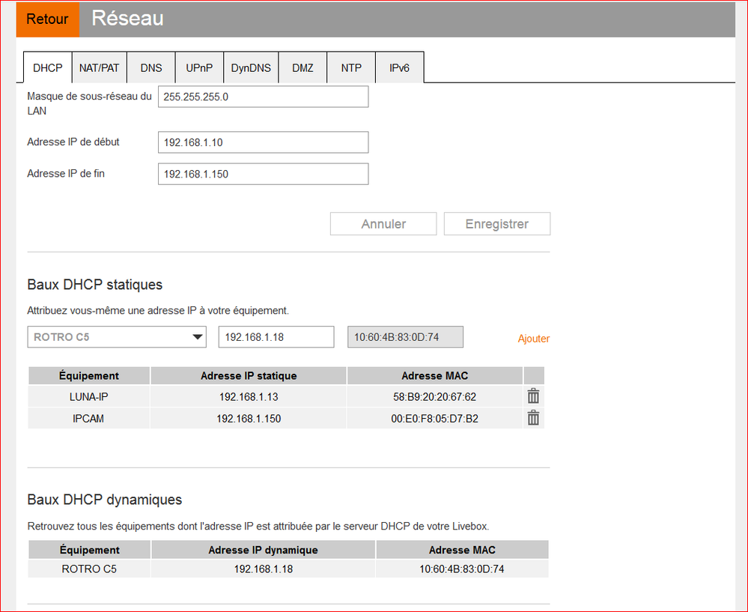Screen dimensions: 748x612
Task: Open the ROTRO C5 equipment dropdown
Action: pyautogui.click(x=117, y=337)
